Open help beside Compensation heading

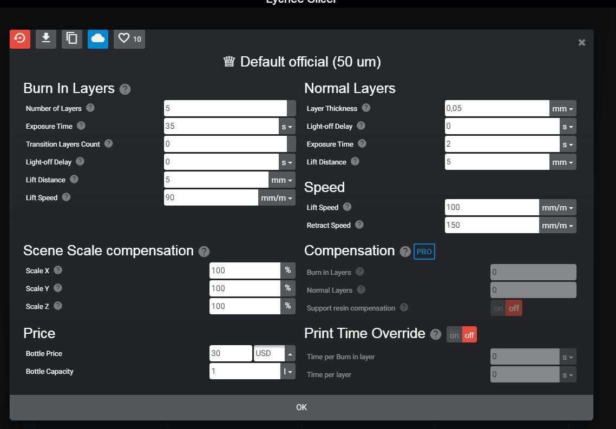pos(405,252)
